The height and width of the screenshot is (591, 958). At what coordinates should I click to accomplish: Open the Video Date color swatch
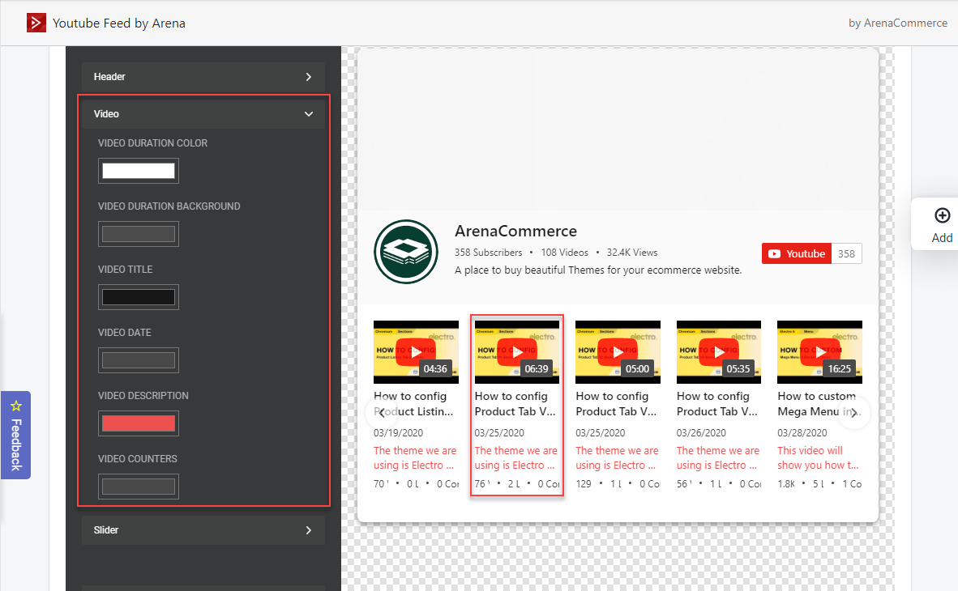(x=139, y=360)
